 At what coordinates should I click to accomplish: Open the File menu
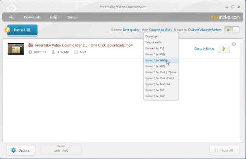tap(12, 17)
